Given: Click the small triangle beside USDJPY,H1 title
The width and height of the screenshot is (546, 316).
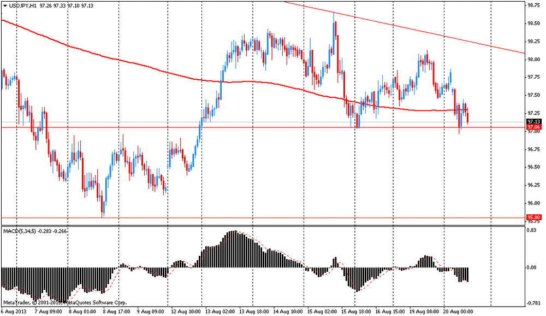Looking at the screenshot, I should click(5, 5).
